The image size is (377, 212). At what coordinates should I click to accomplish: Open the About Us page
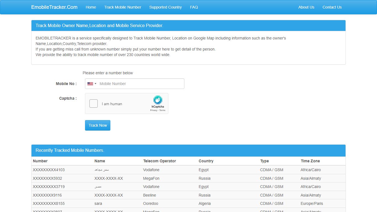306,7
